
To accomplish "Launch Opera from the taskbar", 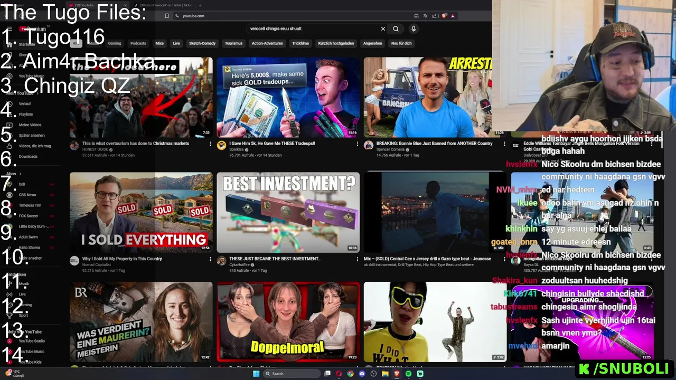I will coord(339,374).
